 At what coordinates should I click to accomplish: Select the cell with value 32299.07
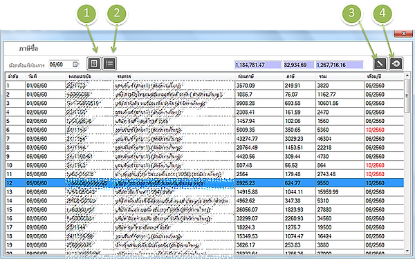point(259,218)
